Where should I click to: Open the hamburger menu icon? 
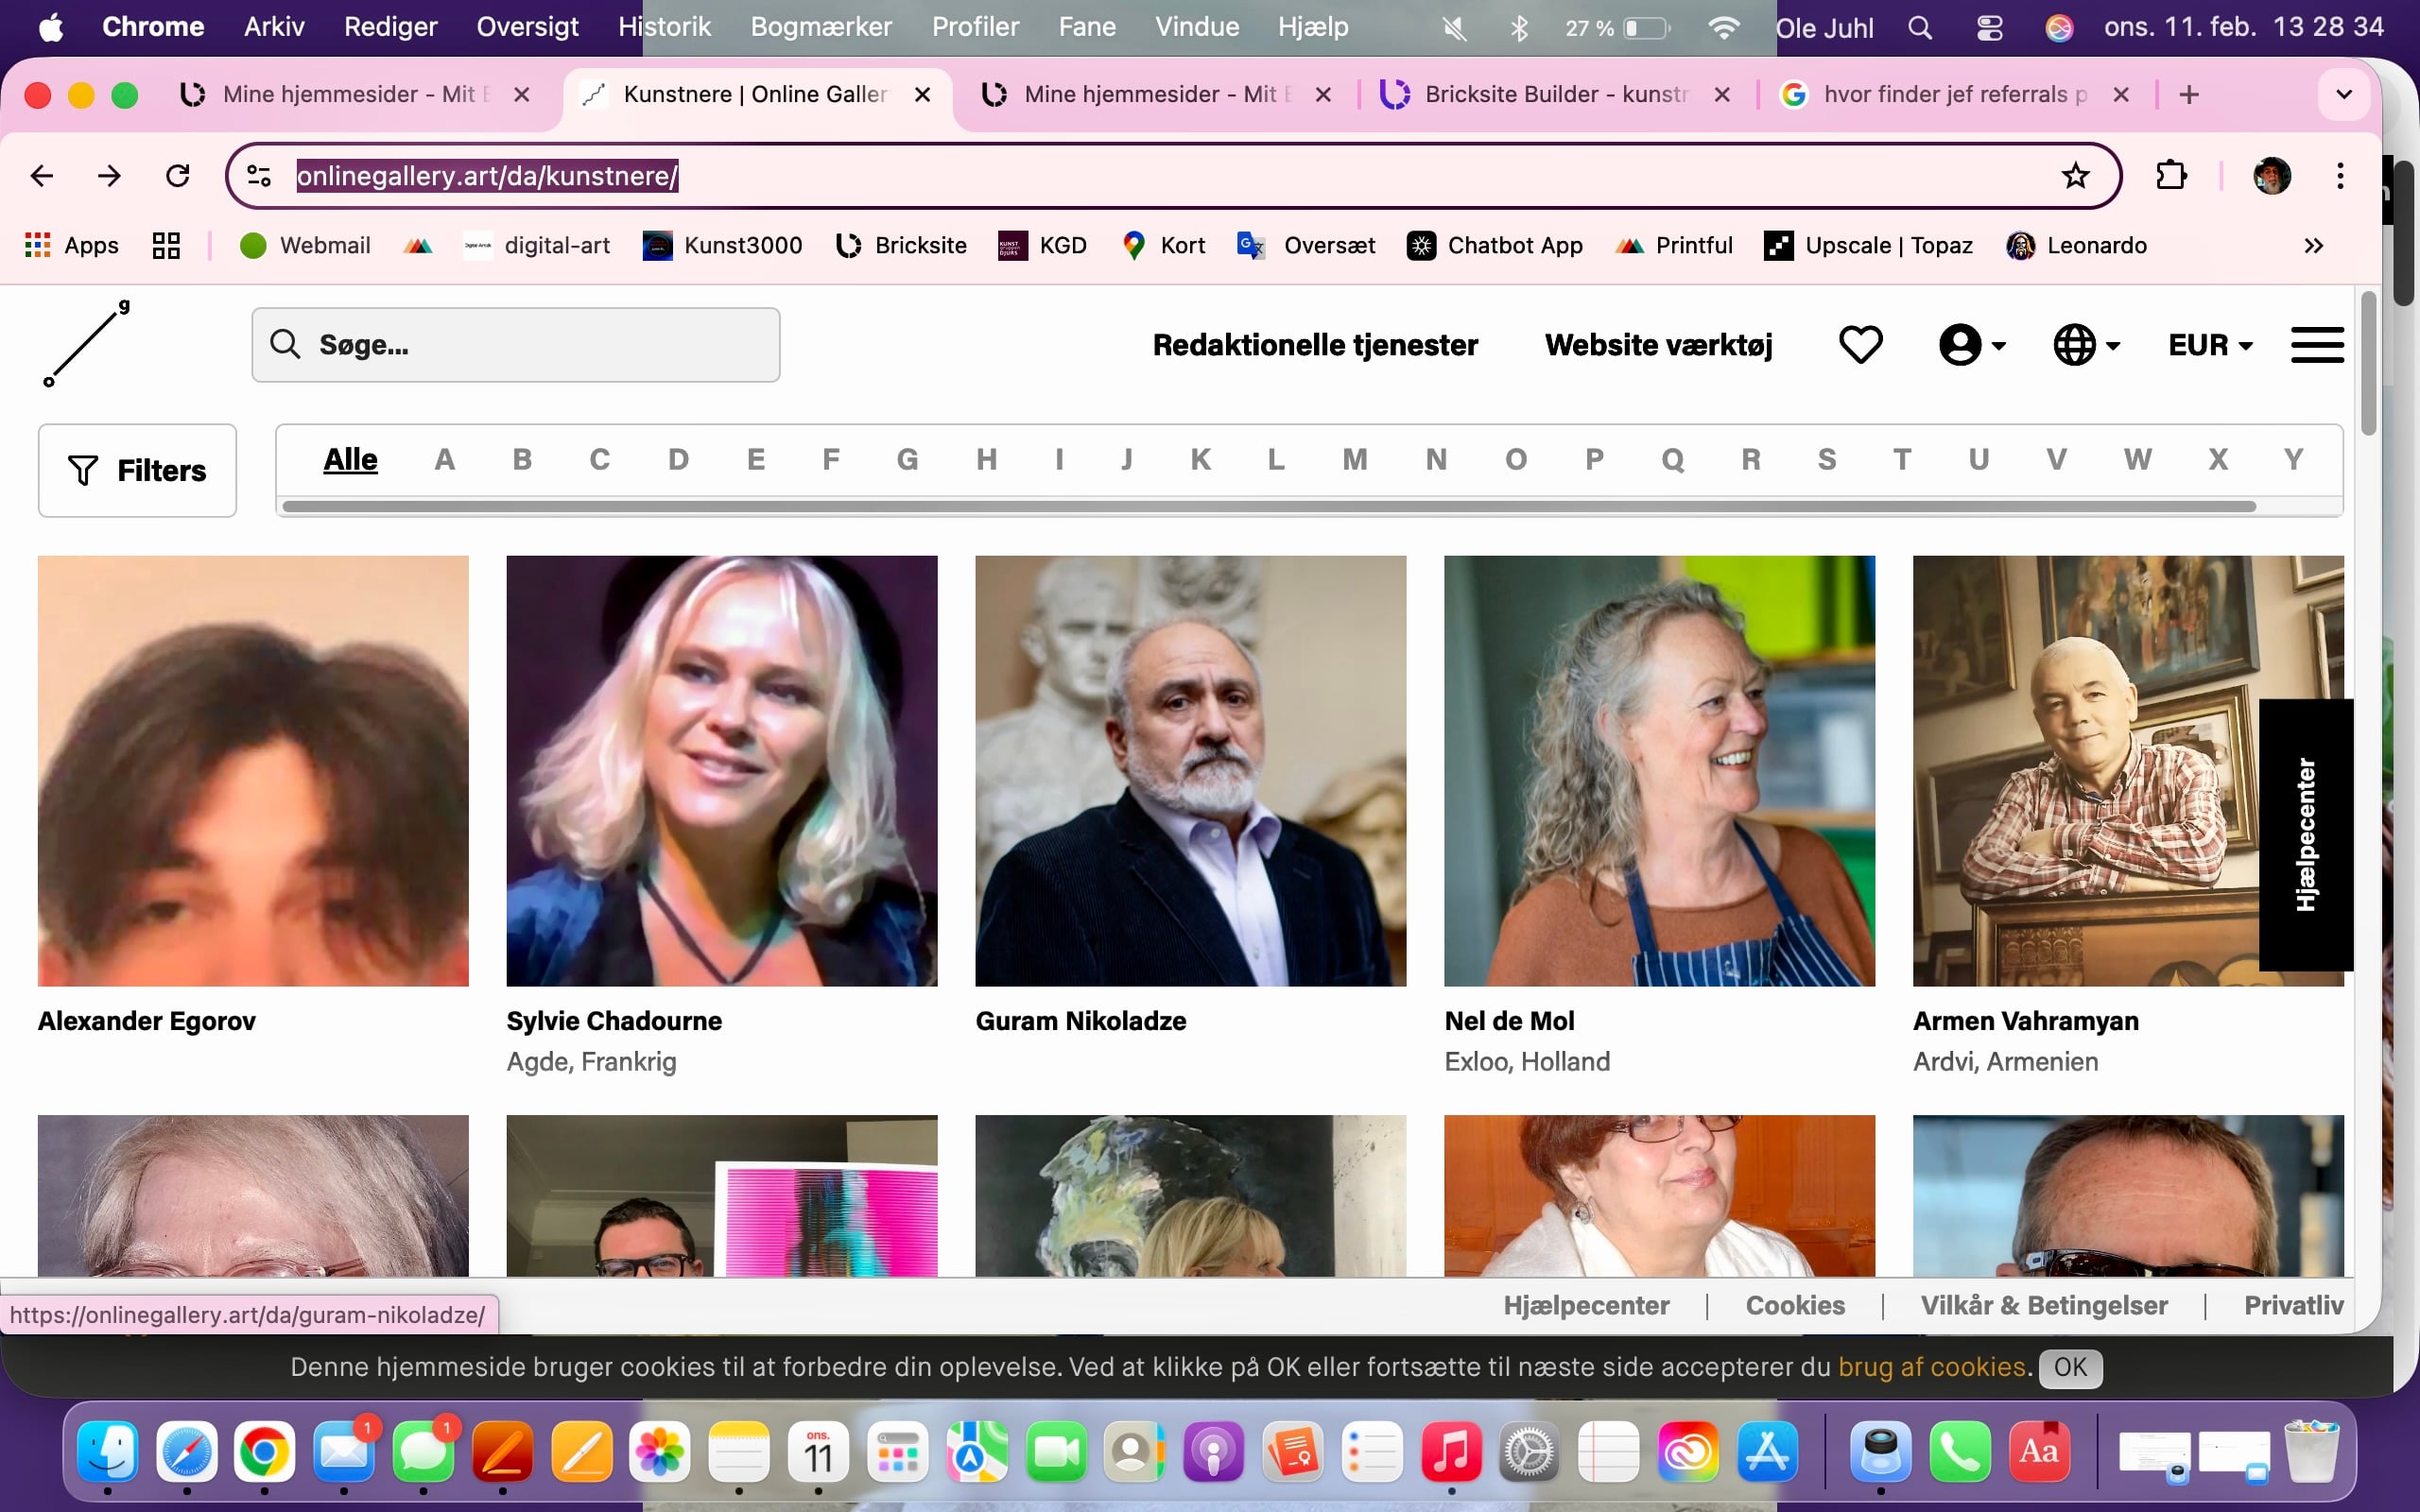[x=2316, y=345]
